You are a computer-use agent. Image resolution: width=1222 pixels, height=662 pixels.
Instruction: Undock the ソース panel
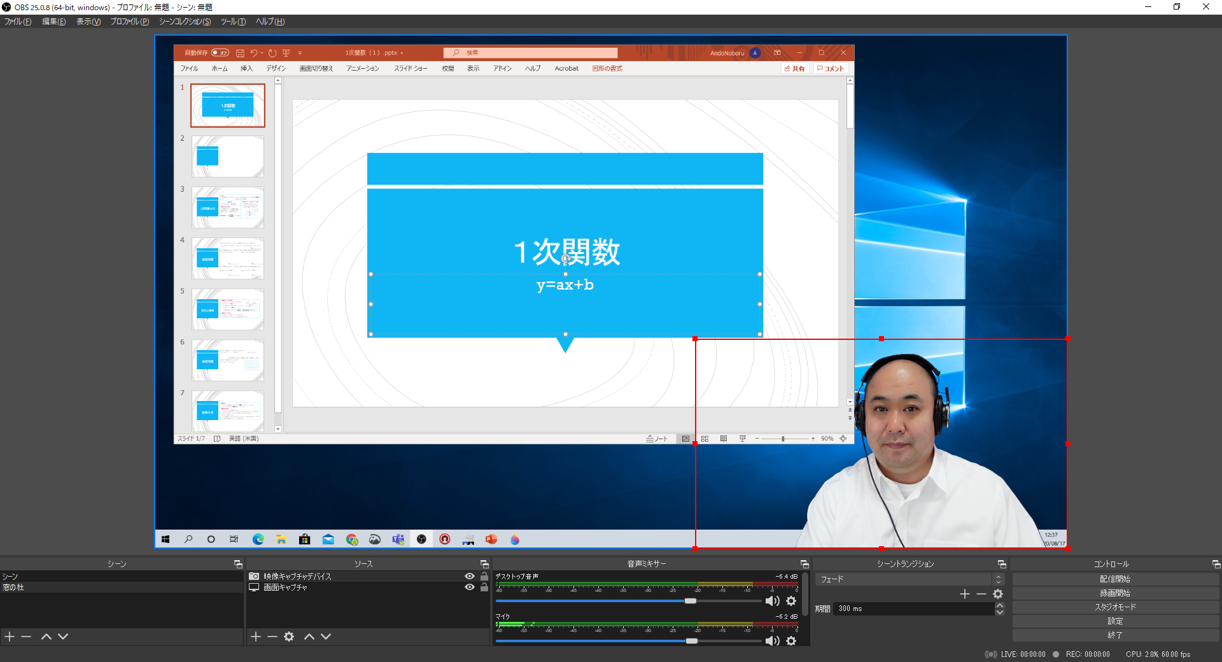pos(484,564)
